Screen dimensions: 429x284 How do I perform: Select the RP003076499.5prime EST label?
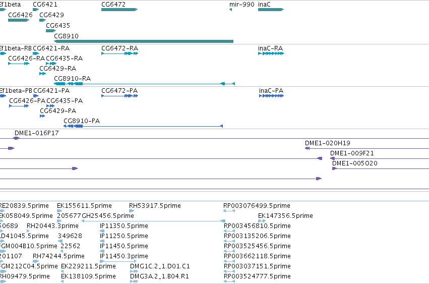point(257,206)
